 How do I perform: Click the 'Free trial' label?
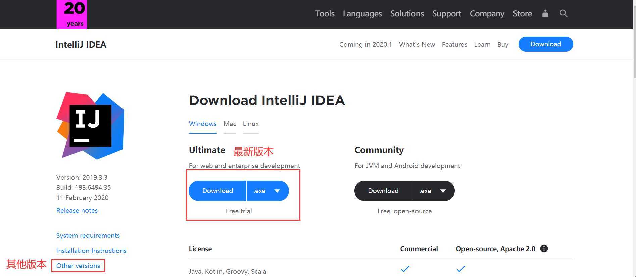click(x=239, y=211)
